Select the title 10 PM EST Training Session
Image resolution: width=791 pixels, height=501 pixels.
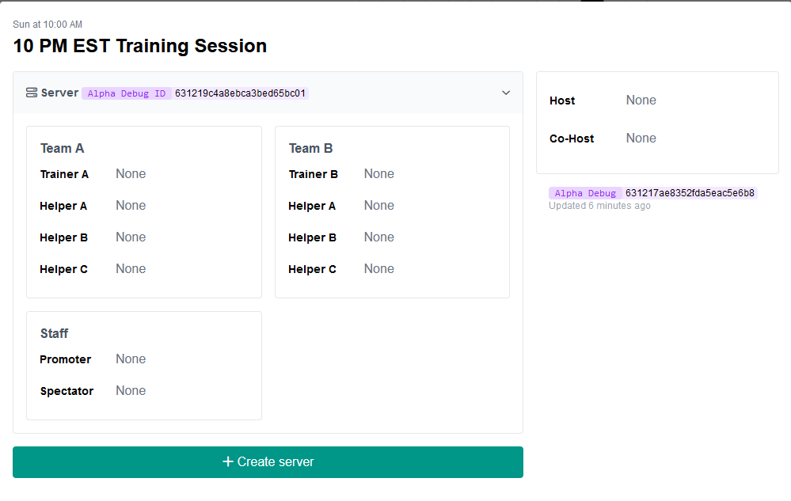[x=139, y=46]
